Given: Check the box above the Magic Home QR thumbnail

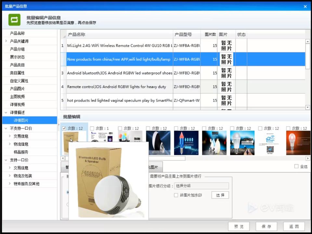Looking at the screenshot, I should tap(260, 128).
